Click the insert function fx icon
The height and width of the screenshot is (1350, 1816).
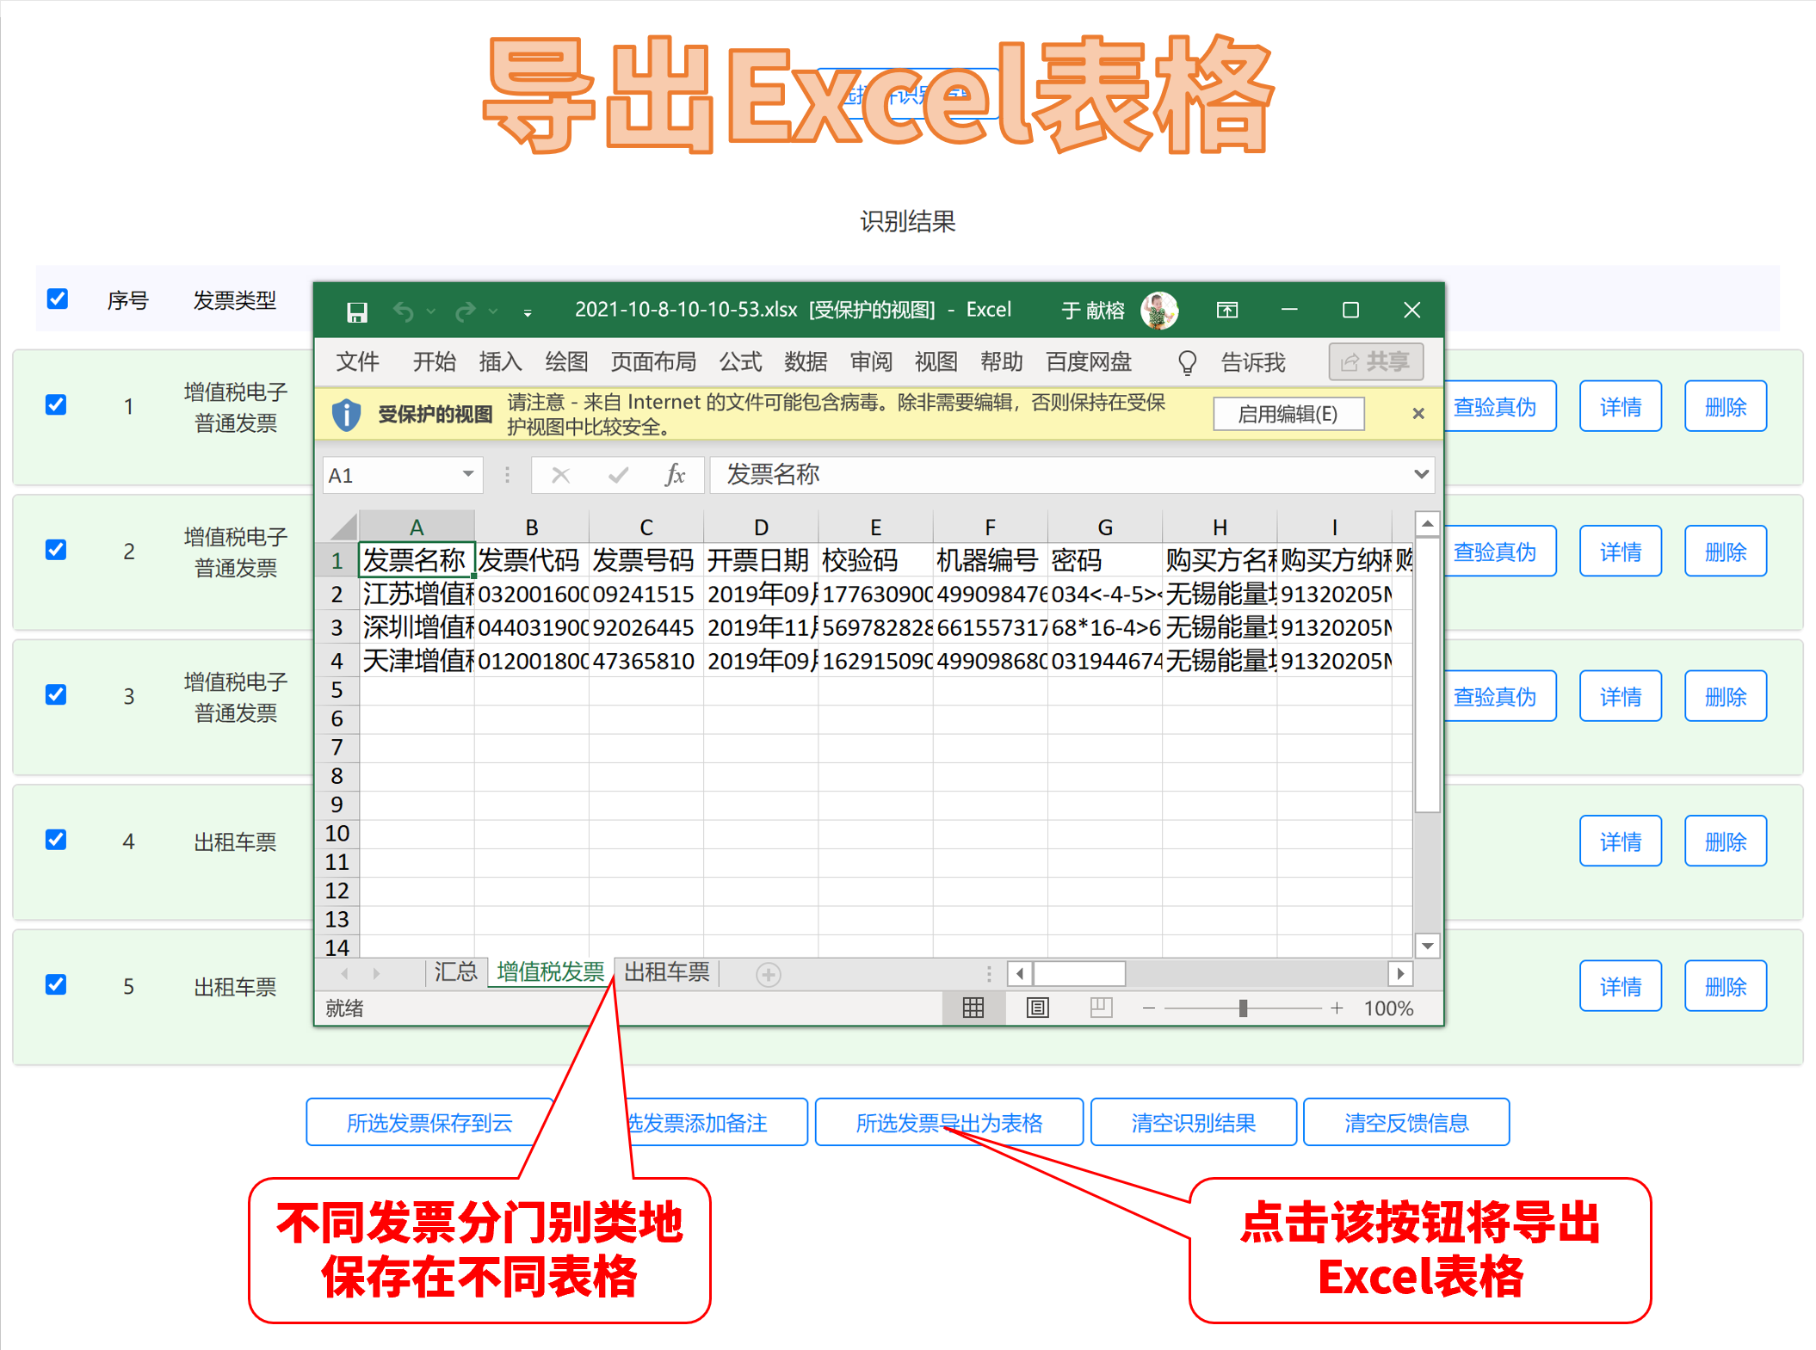[x=676, y=475]
